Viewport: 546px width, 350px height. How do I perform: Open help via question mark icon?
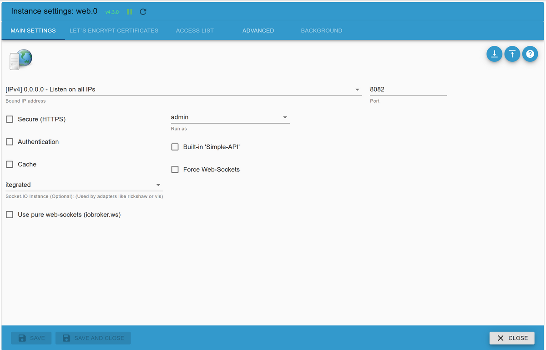pos(530,54)
